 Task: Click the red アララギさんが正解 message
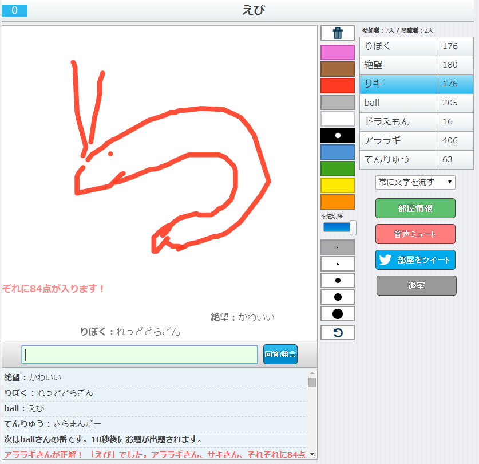coord(155,454)
